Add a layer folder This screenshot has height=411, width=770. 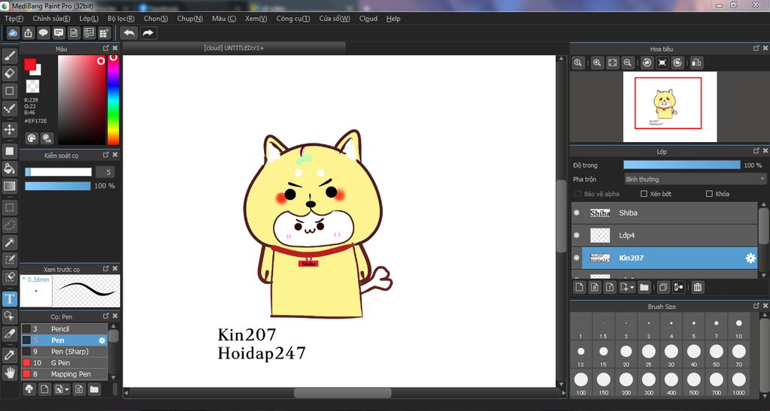(x=644, y=288)
